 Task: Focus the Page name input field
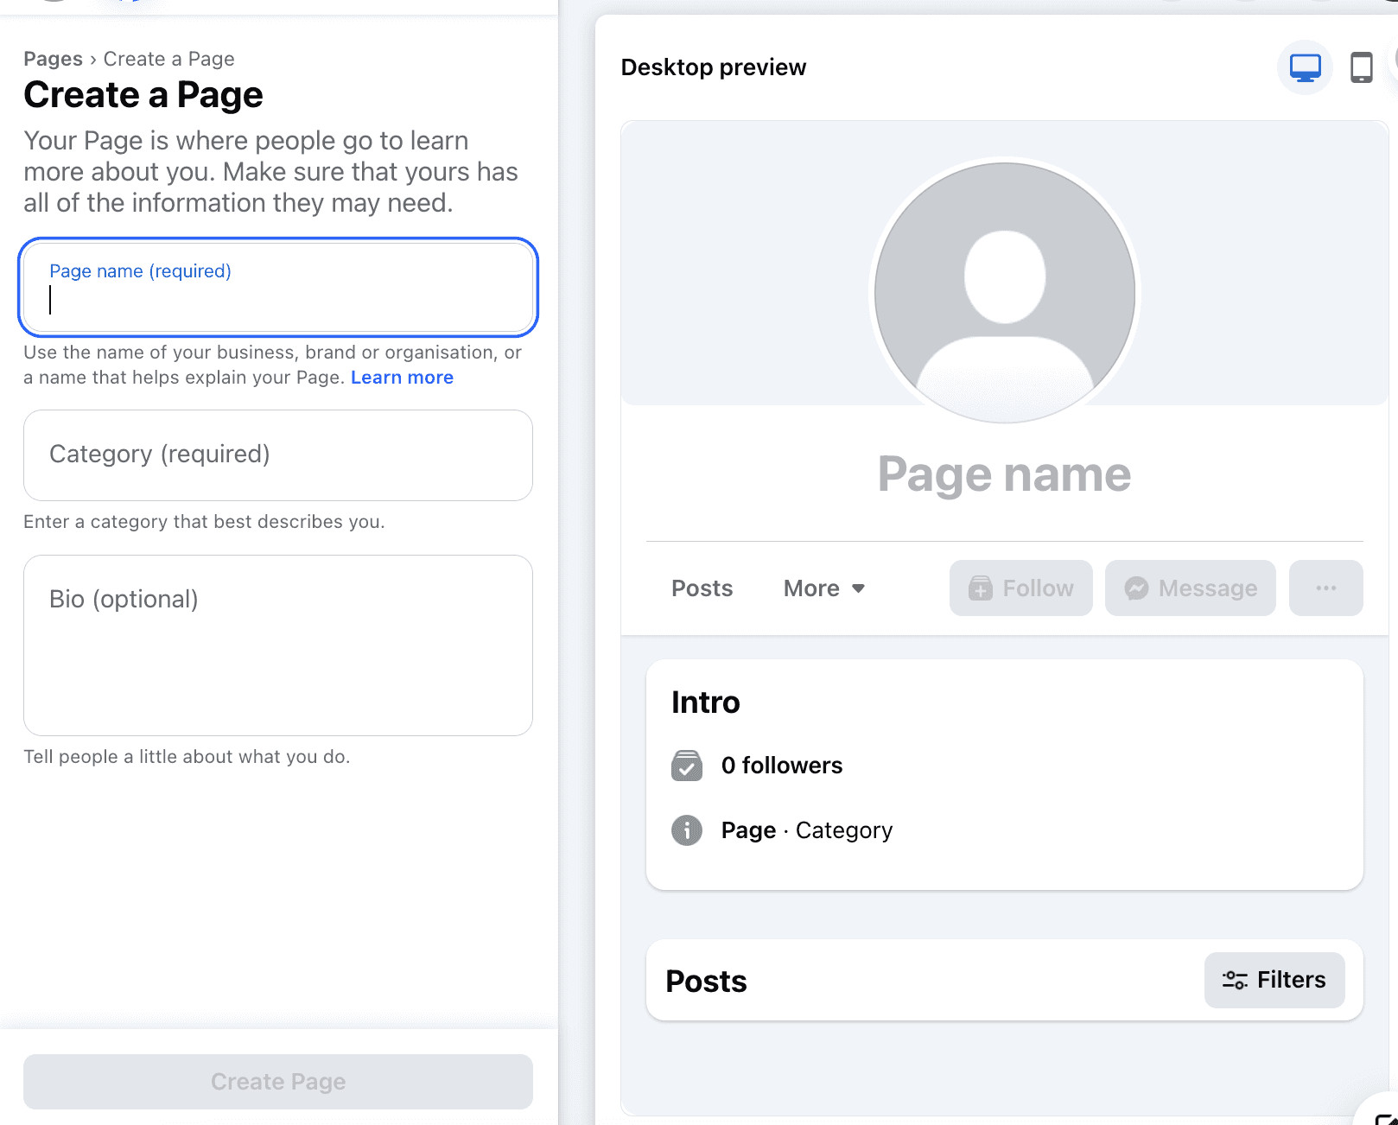[278, 287]
